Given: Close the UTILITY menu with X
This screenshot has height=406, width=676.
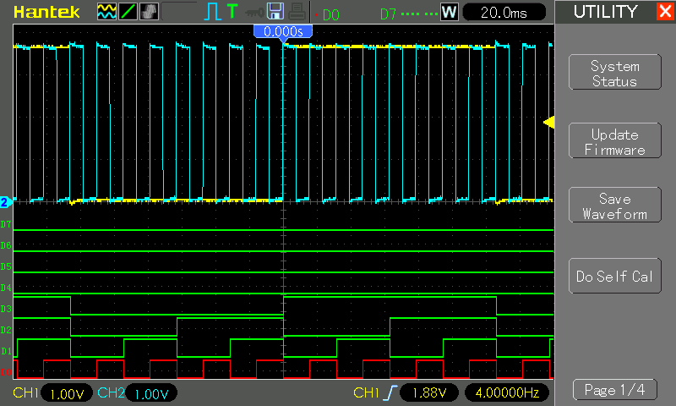Looking at the screenshot, I should pos(664,12).
